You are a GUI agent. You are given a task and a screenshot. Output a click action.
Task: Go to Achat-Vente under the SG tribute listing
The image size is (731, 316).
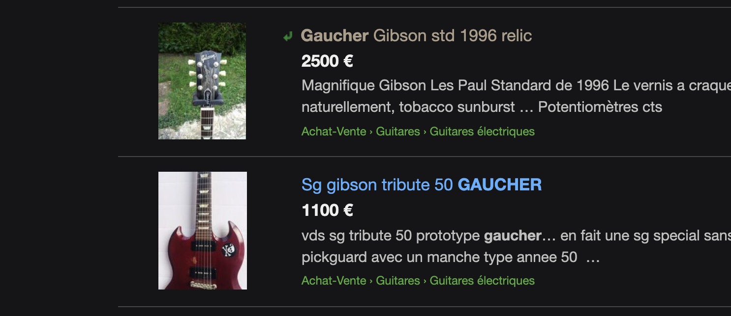[x=334, y=281]
